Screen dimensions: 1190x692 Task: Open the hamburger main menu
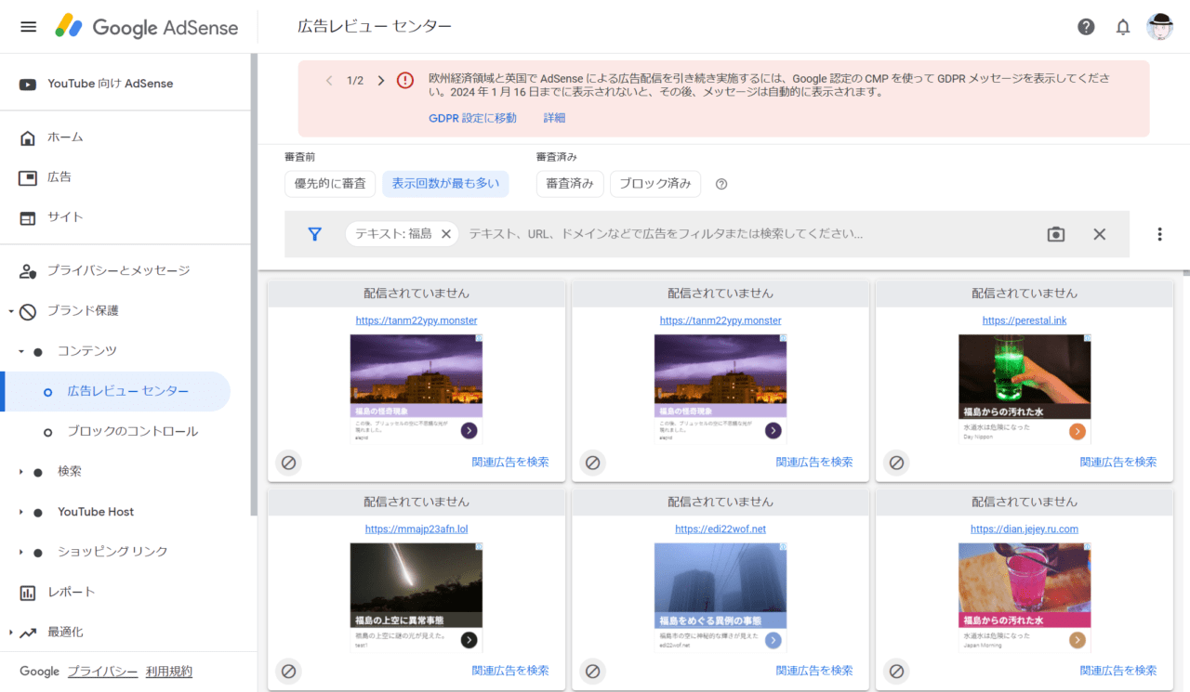28,27
